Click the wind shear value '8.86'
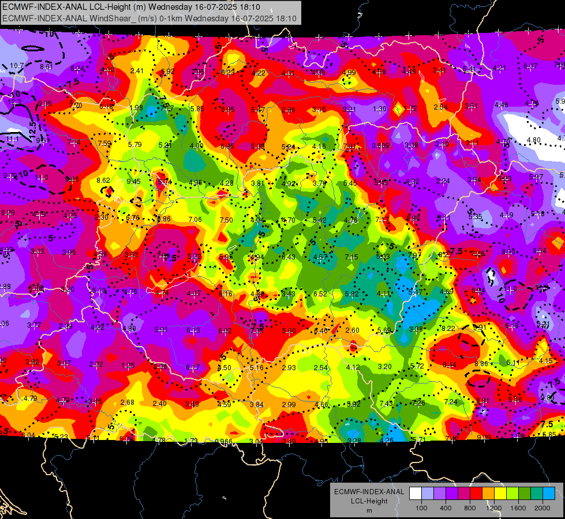This screenshot has width=565, height=519. [x=481, y=364]
